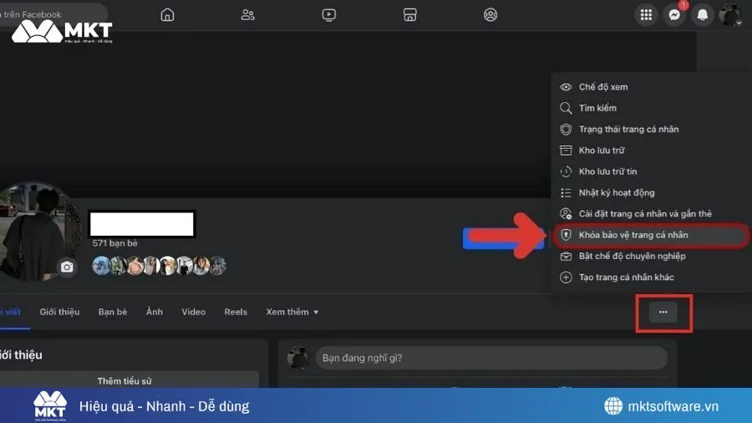Open the notifications bell icon
752x423 pixels.
click(x=702, y=15)
